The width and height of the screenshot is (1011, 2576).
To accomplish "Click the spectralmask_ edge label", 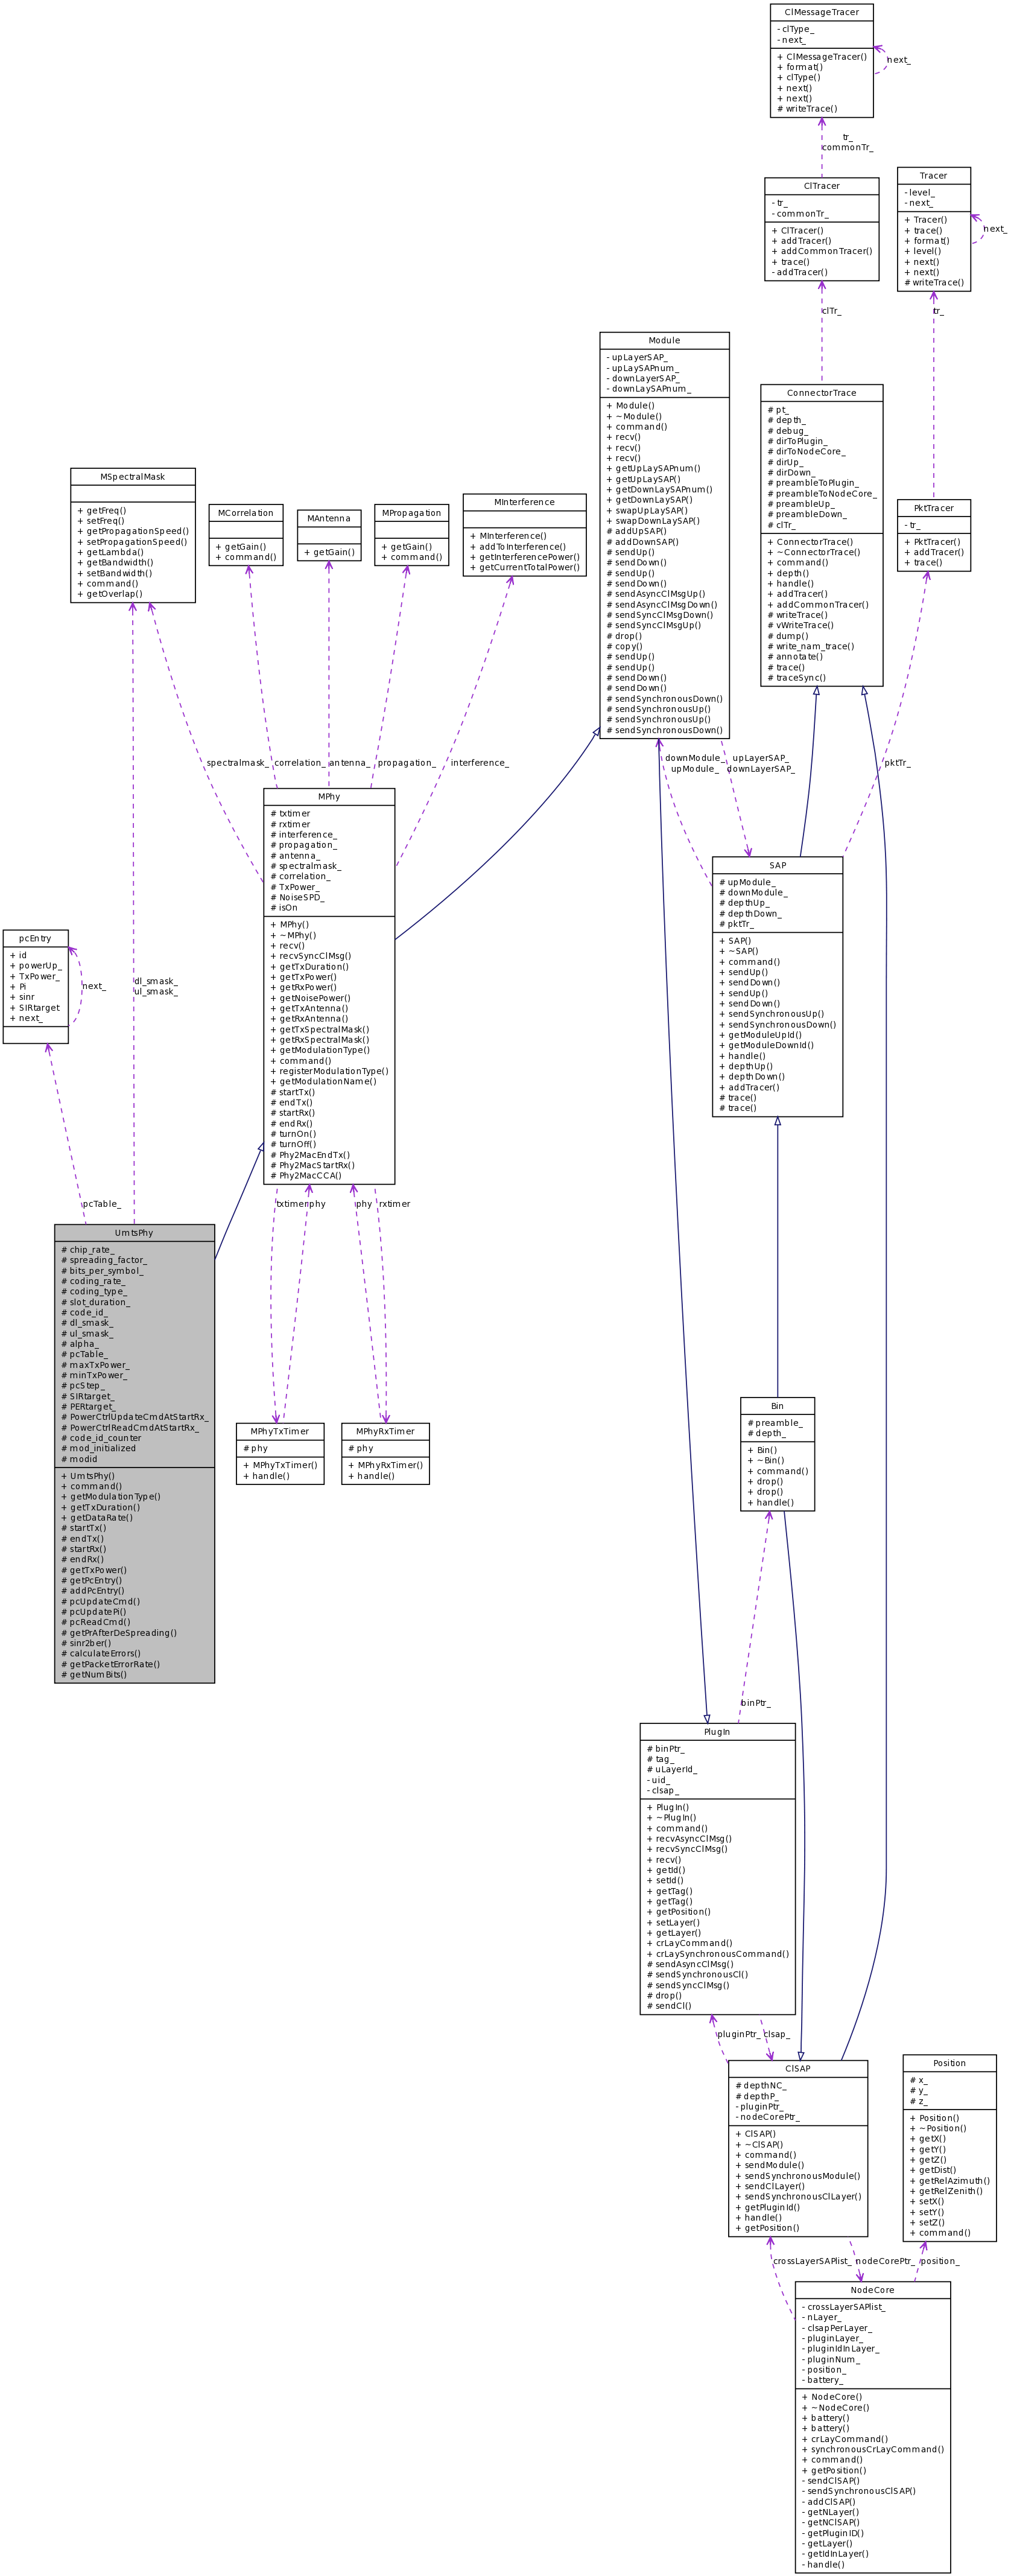I will point(237,763).
